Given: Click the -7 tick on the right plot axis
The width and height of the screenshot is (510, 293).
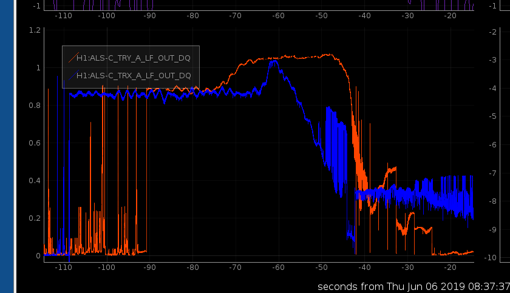Looking at the screenshot, I should [x=493, y=173].
